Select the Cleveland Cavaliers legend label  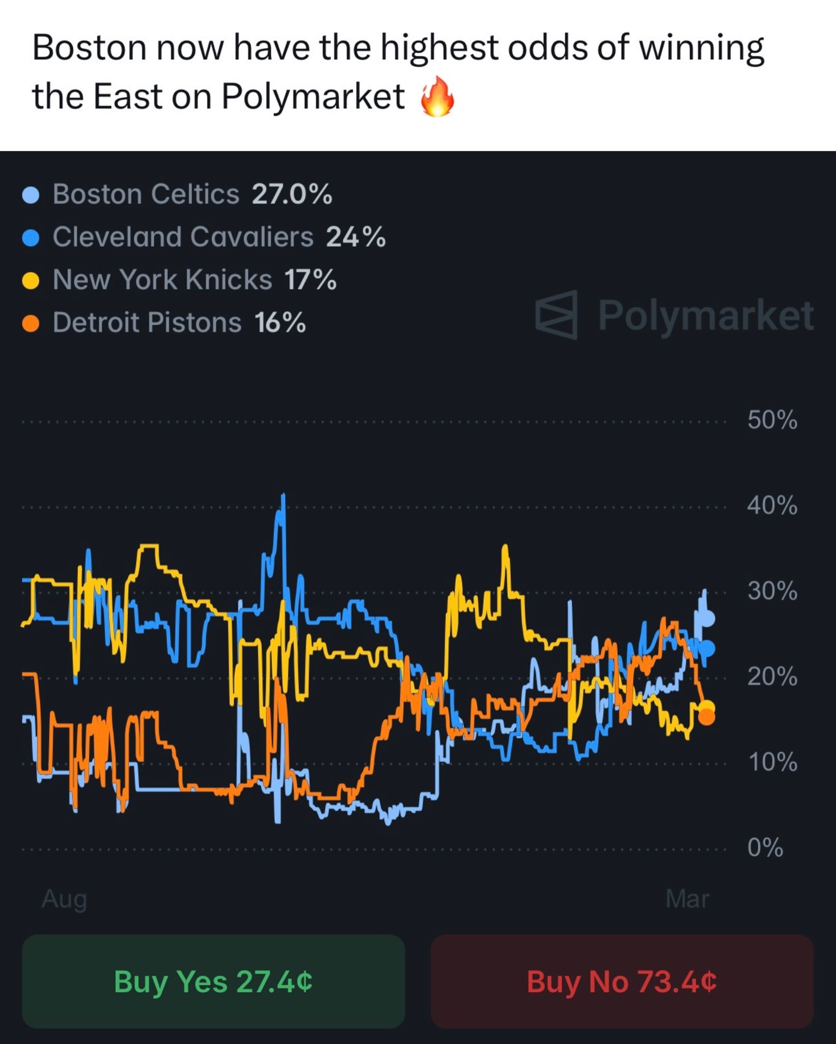[183, 237]
